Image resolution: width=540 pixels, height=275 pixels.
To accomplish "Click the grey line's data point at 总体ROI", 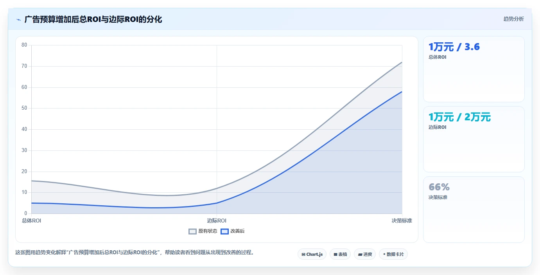I will tap(31, 181).
